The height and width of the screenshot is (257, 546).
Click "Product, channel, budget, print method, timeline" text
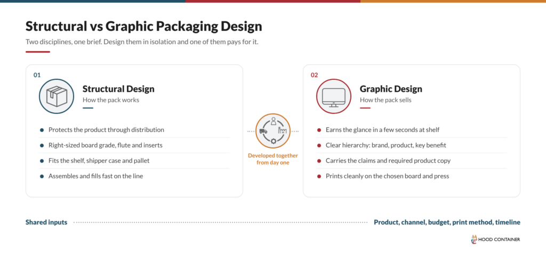coord(447,222)
